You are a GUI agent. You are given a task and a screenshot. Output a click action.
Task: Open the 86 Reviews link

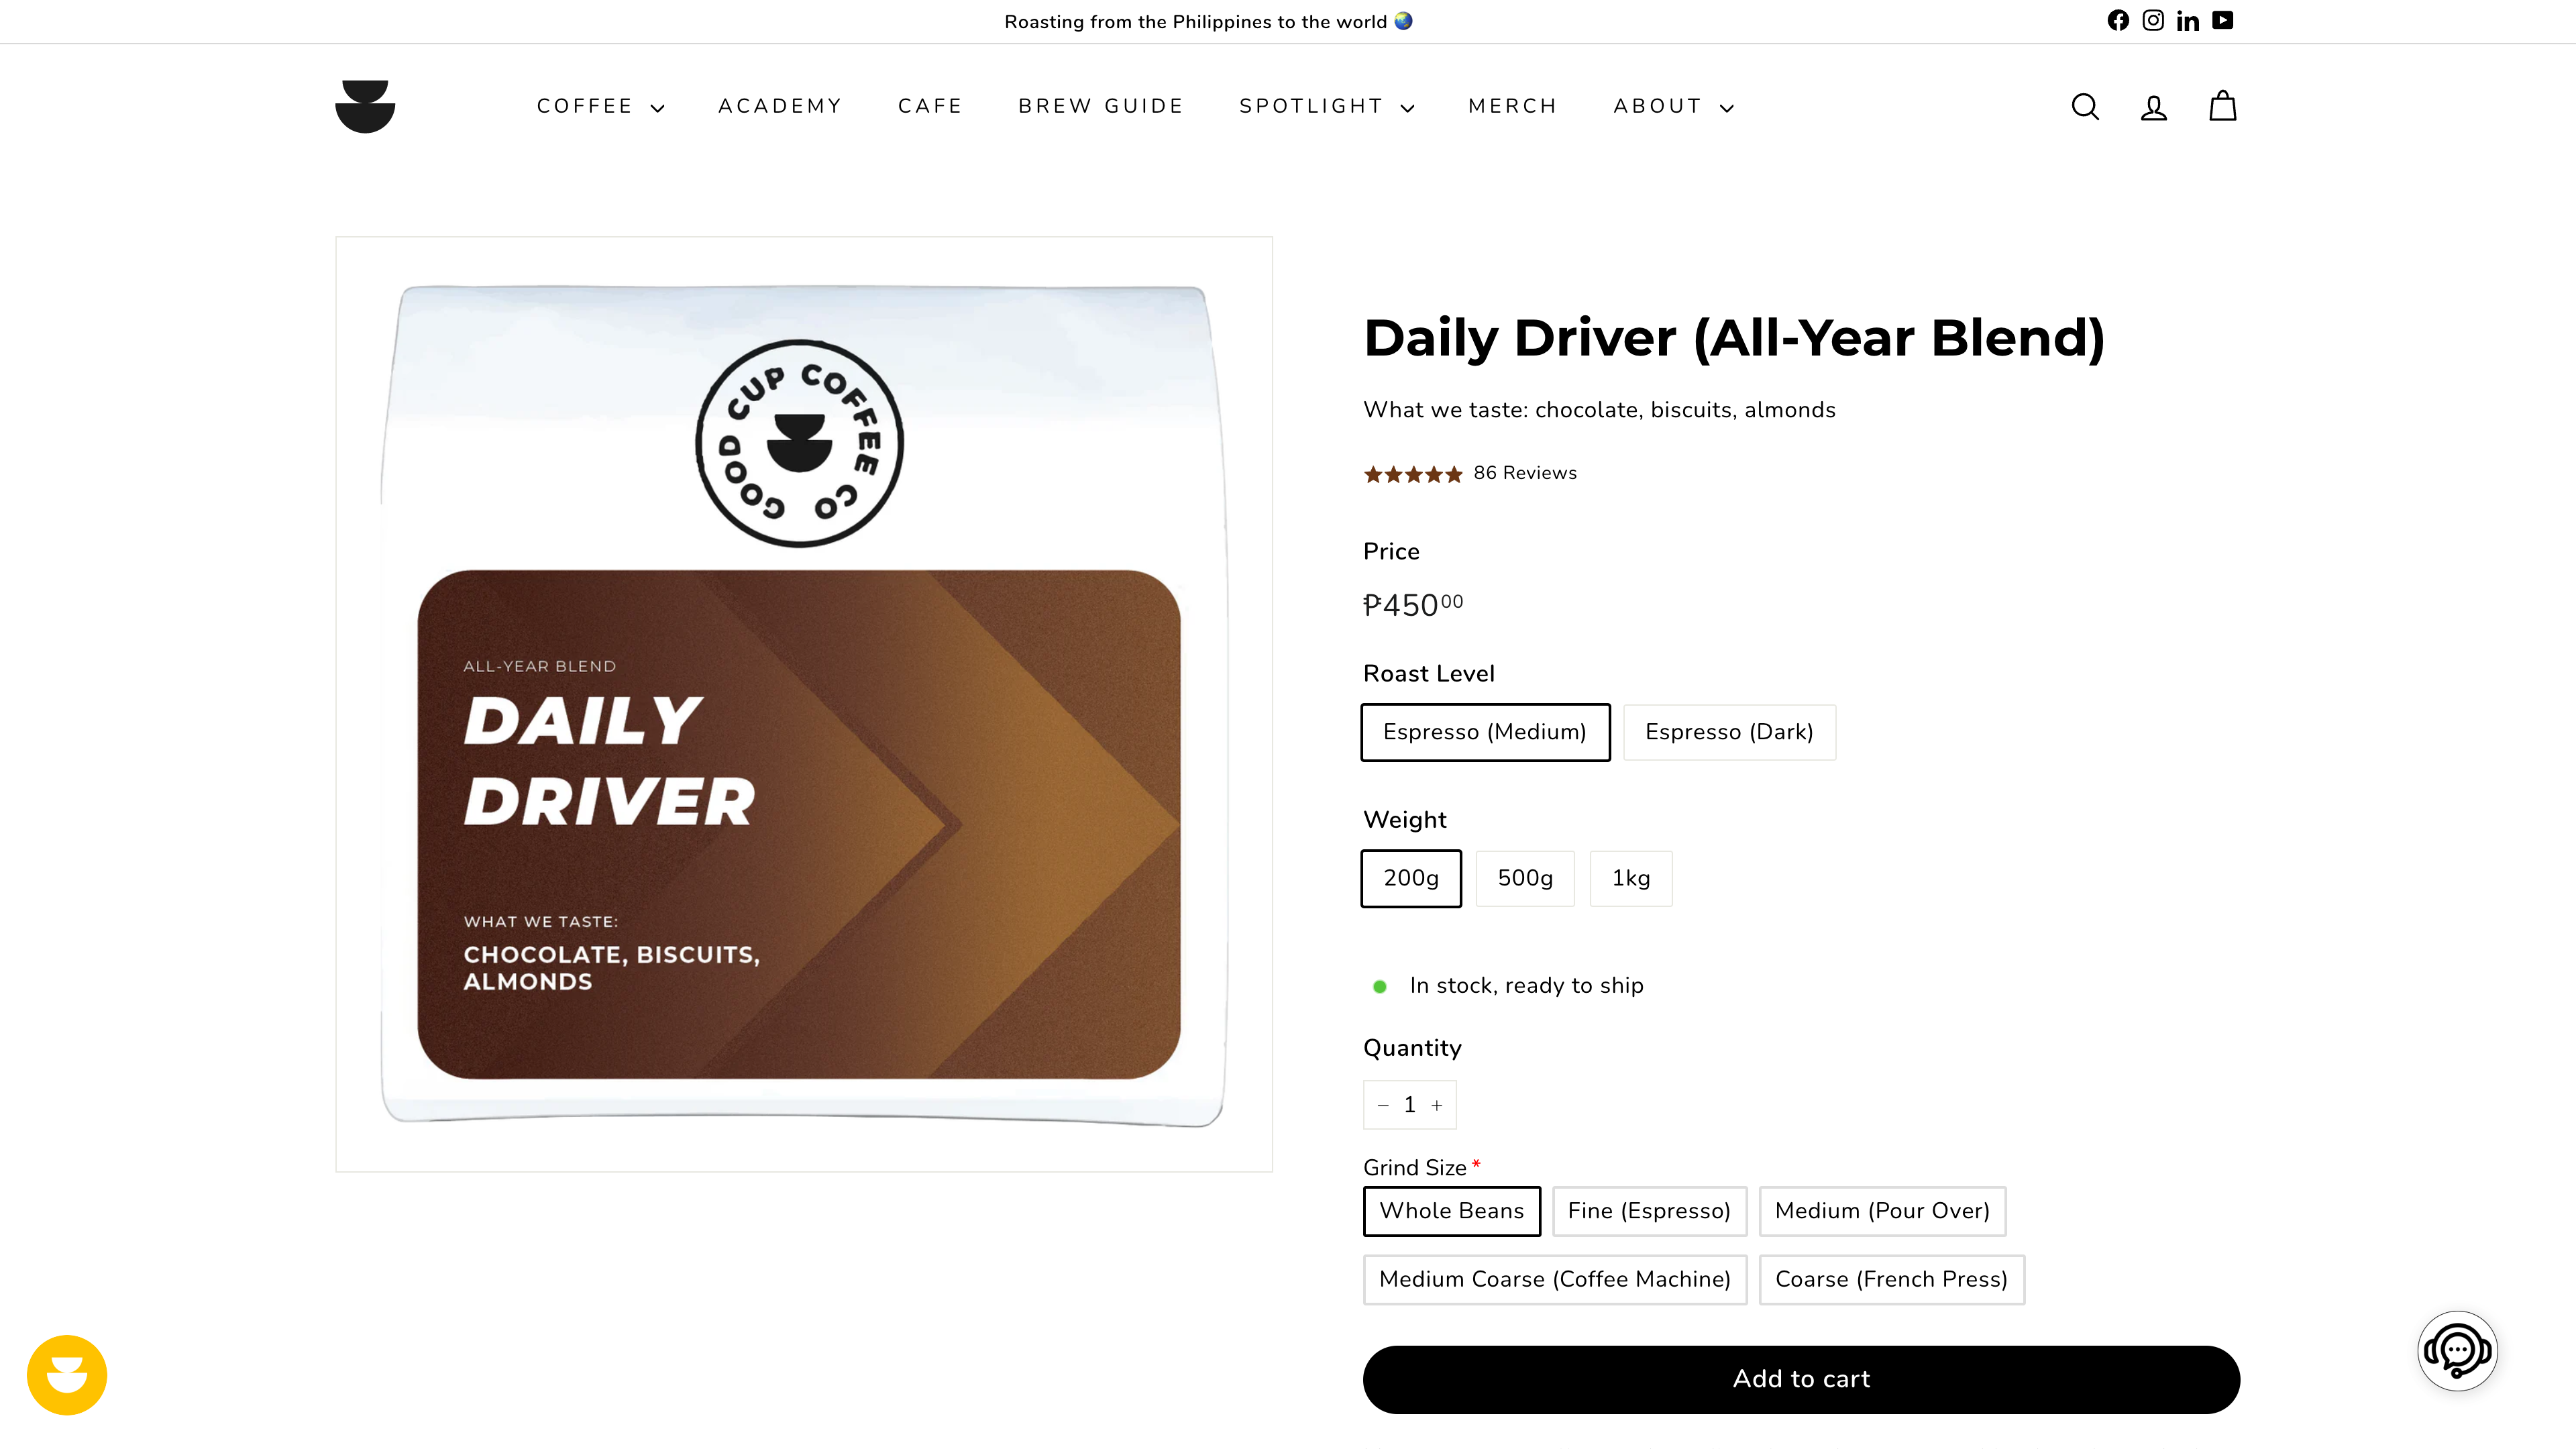1524,473
